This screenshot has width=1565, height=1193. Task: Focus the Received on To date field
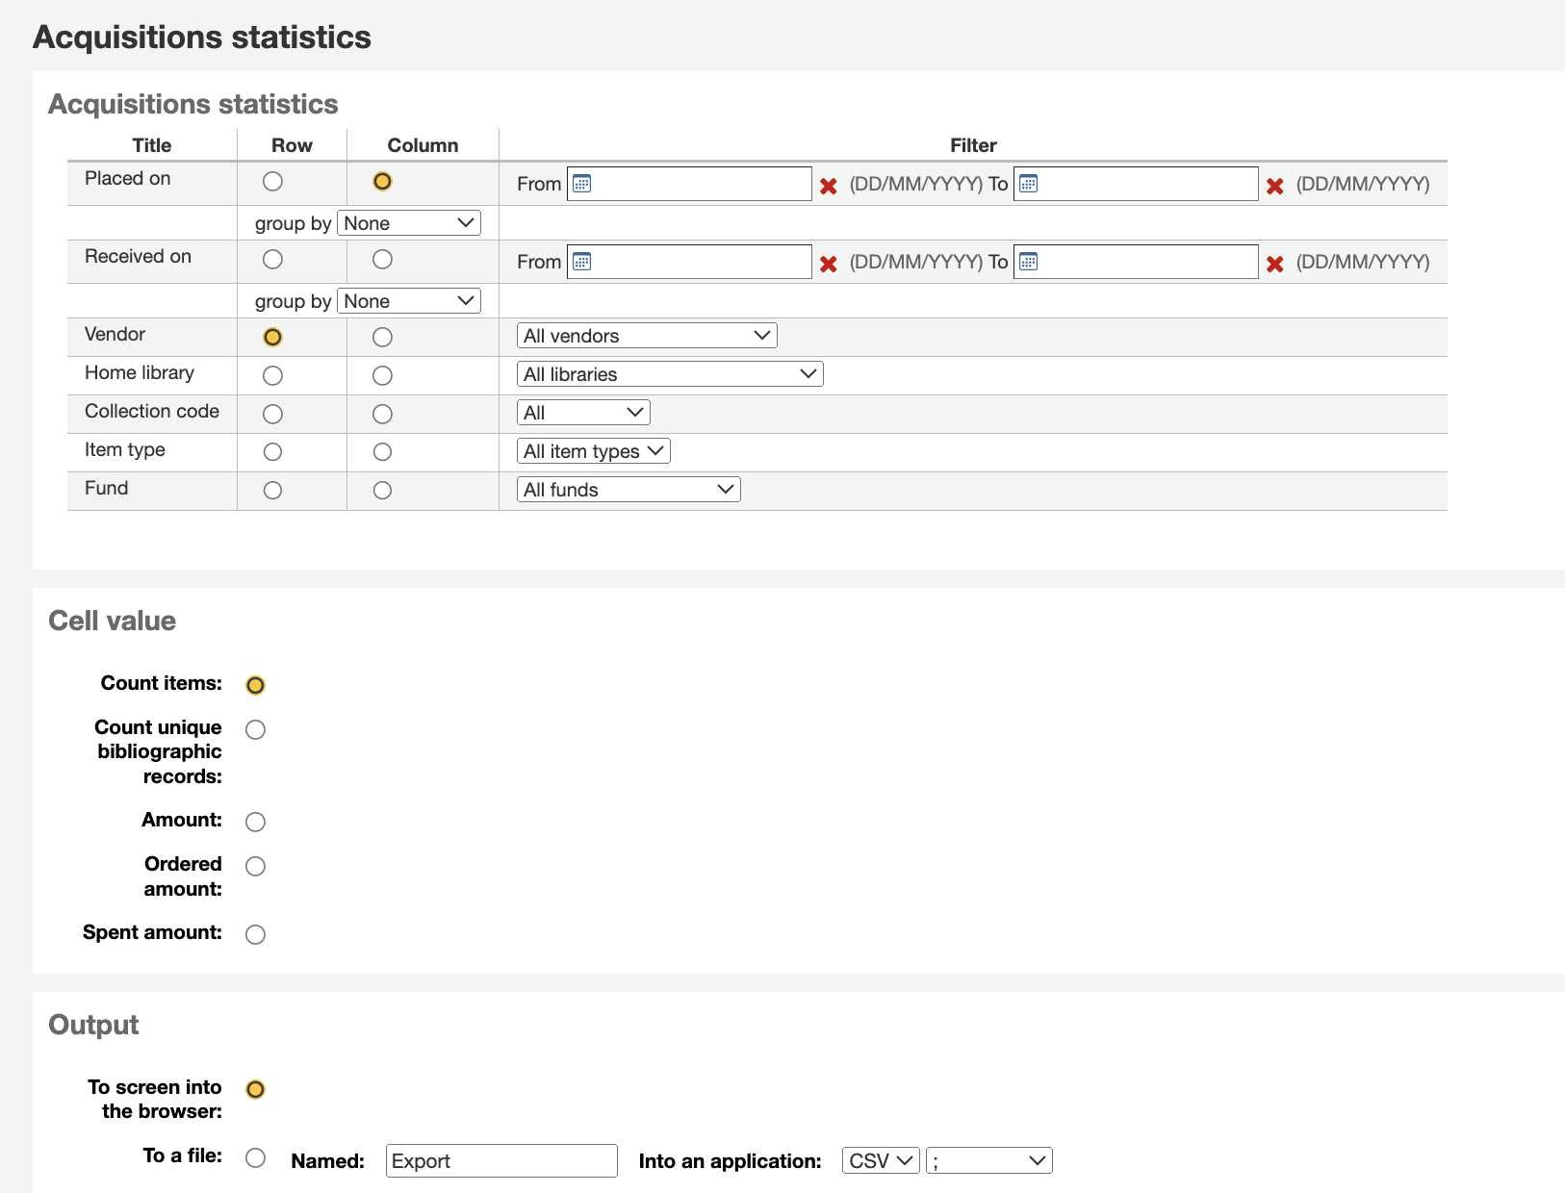1136,262
